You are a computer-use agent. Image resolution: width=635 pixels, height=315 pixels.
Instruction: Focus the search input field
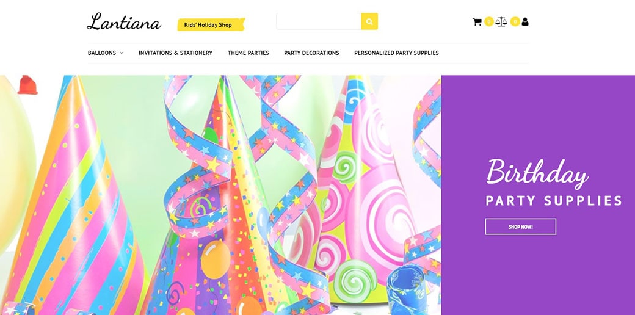tap(319, 21)
